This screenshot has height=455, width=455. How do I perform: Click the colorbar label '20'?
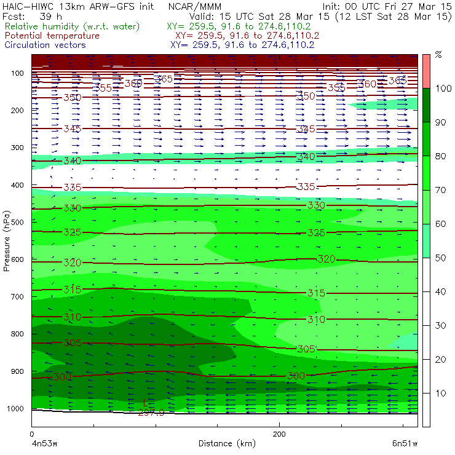pyautogui.click(x=440, y=360)
